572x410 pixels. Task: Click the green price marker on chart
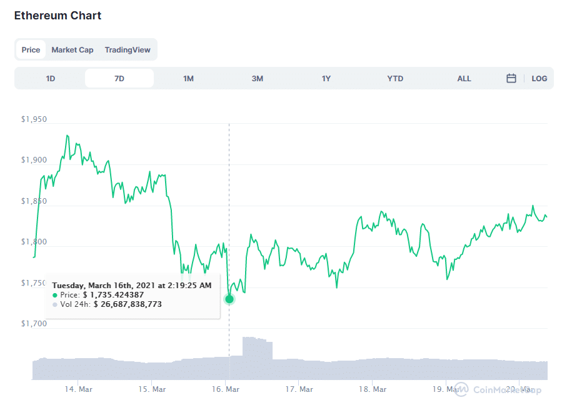(229, 299)
